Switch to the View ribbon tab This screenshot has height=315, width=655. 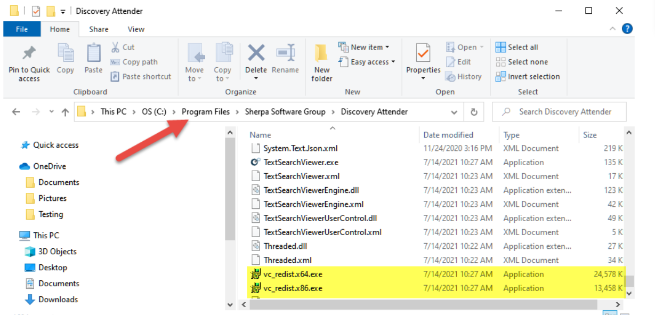[x=136, y=29]
